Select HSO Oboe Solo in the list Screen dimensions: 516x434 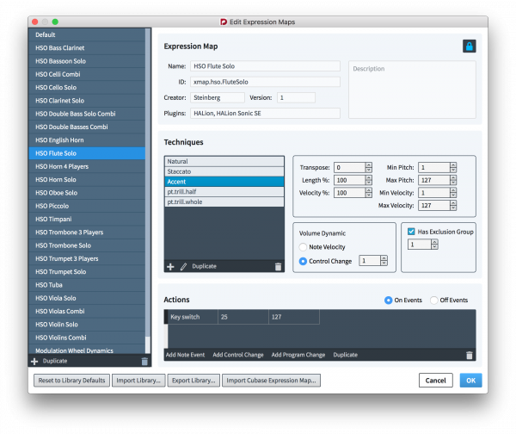[x=87, y=193]
